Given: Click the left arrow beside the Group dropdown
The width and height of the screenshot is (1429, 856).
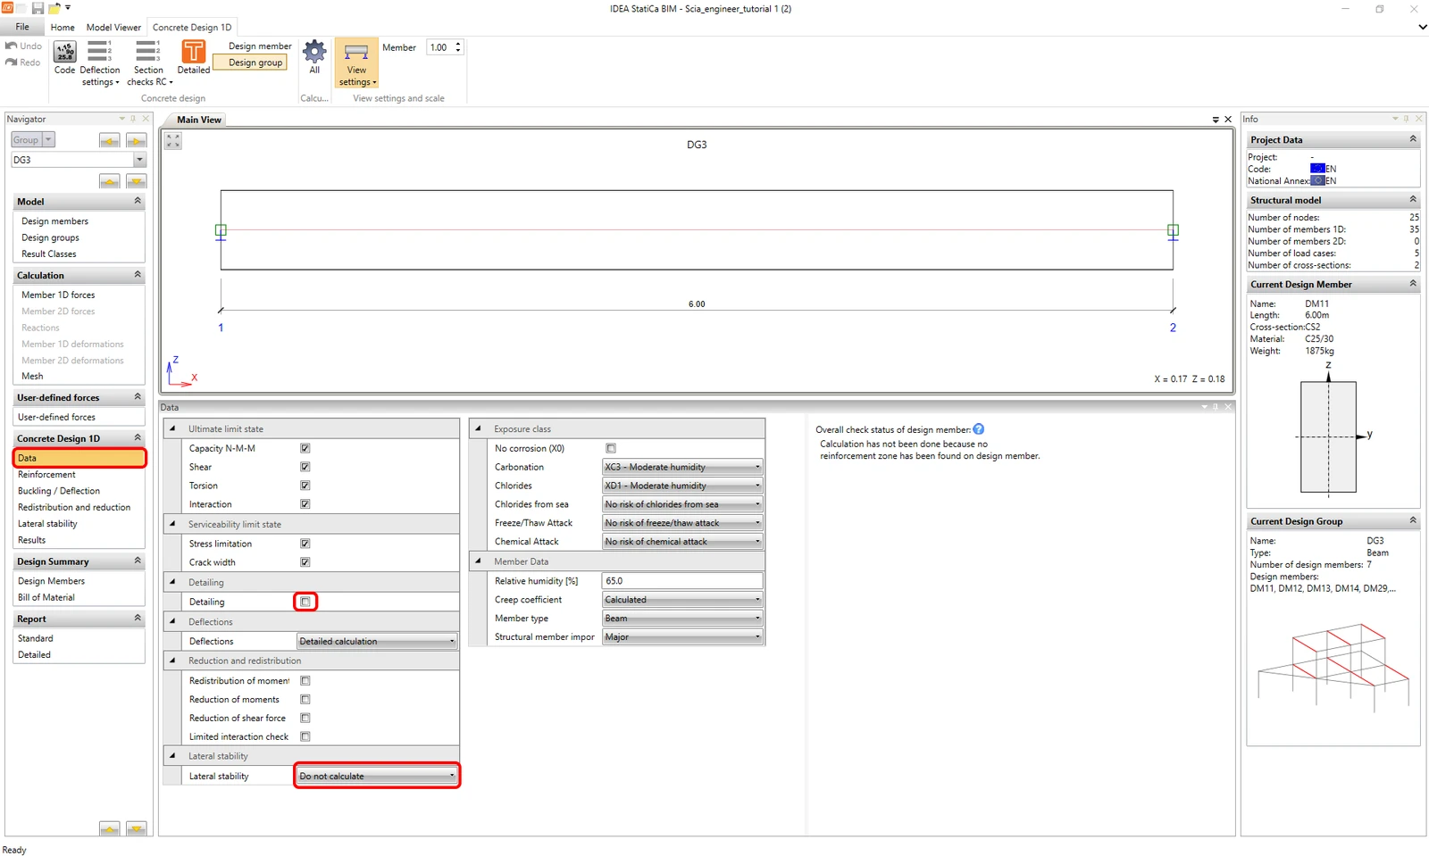Looking at the screenshot, I should pos(110,140).
